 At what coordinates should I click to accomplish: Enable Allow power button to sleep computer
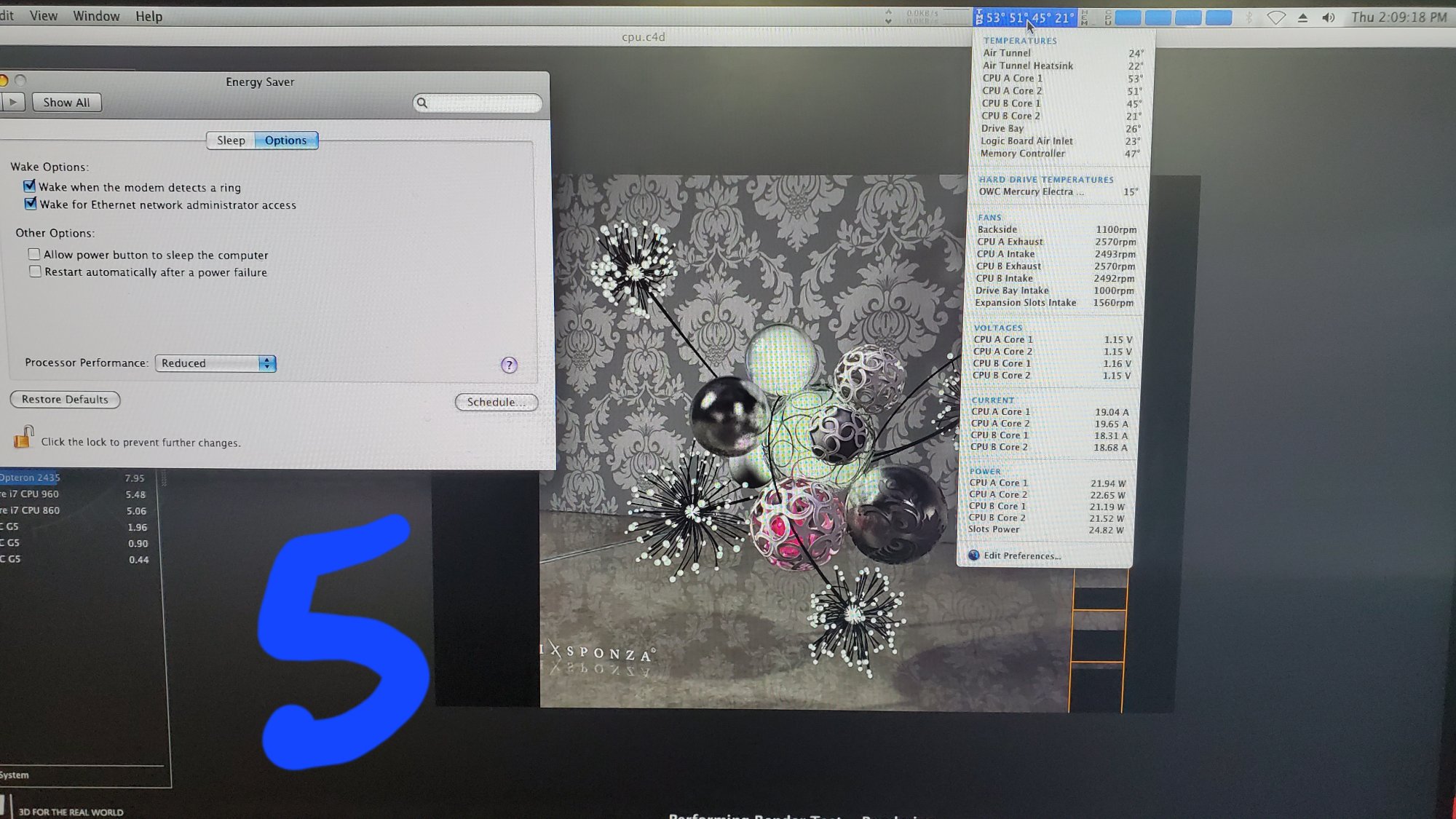pyautogui.click(x=34, y=254)
